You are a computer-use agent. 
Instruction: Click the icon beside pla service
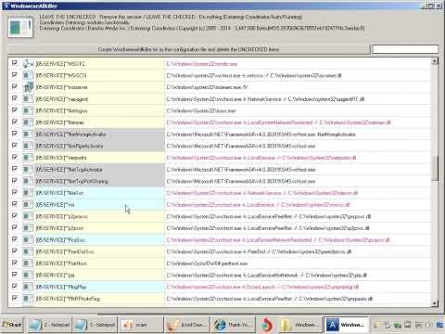click(27, 276)
